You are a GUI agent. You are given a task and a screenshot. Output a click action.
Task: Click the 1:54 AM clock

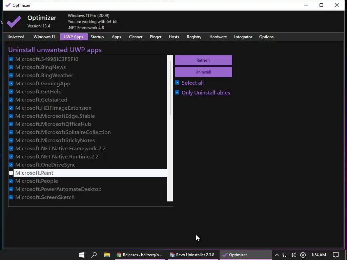(319, 255)
